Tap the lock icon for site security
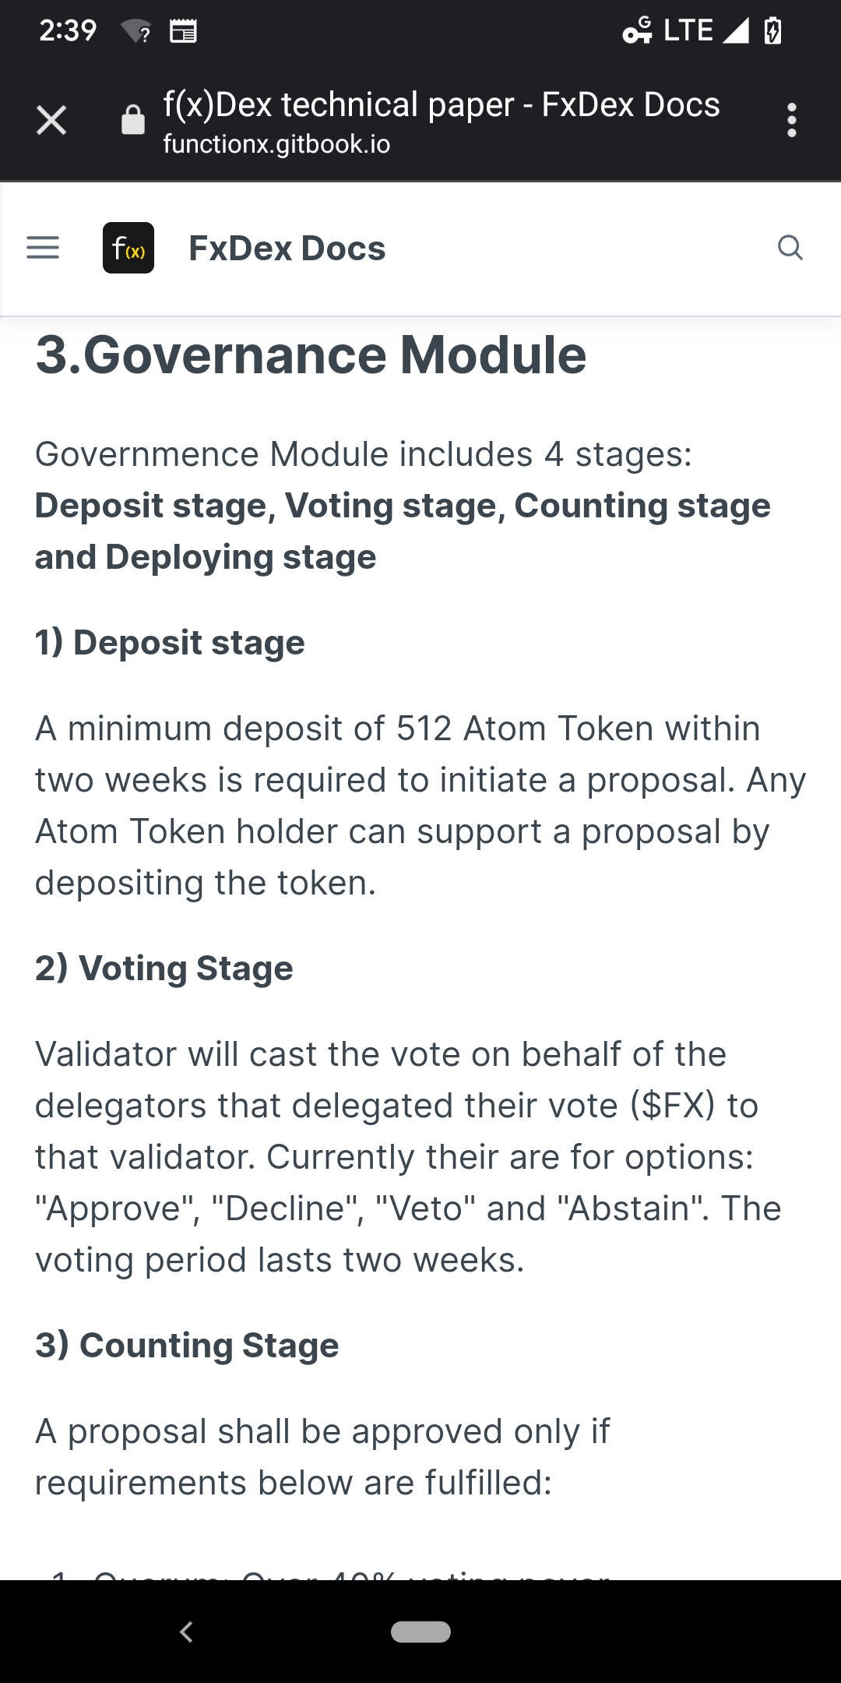The width and height of the screenshot is (841, 1683). (x=133, y=120)
